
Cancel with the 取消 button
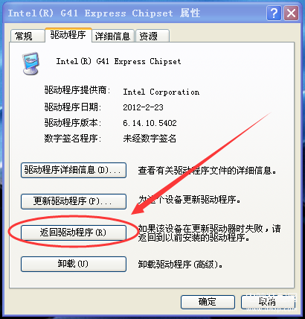(x=268, y=302)
